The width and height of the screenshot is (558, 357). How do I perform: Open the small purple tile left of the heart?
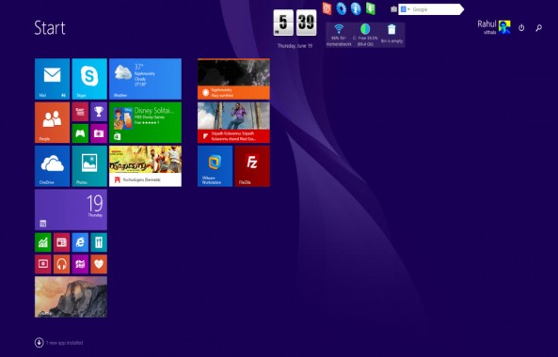(x=80, y=264)
